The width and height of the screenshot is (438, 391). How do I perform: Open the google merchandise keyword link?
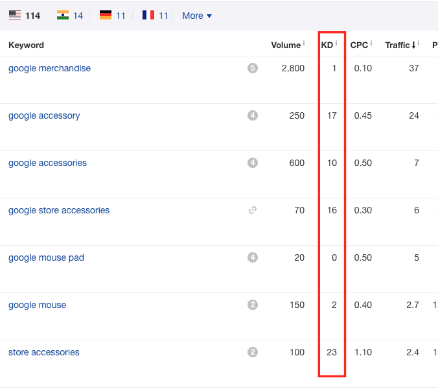coord(49,68)
